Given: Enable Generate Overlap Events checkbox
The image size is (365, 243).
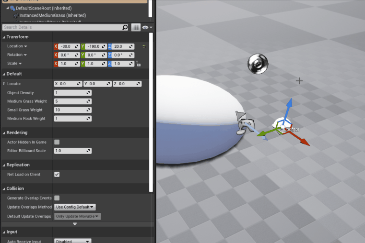Looking at the screenshot, I should (x=57, y=198).
